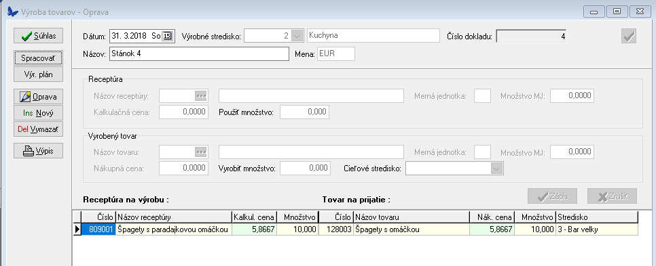The width and height of the screenshot is (656, 266).
Task: Select the 3 - Bar velky cell
Action: click(x=597, y=229)
